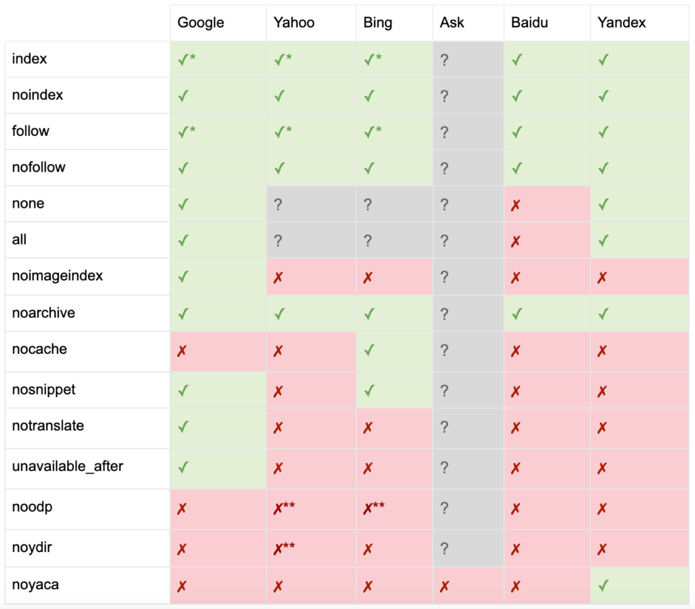Image resolution: width=695 pixels, height=609 pixels.
Task: Click the red X for Ask noyaca
Action: click(x=444, y=585)
